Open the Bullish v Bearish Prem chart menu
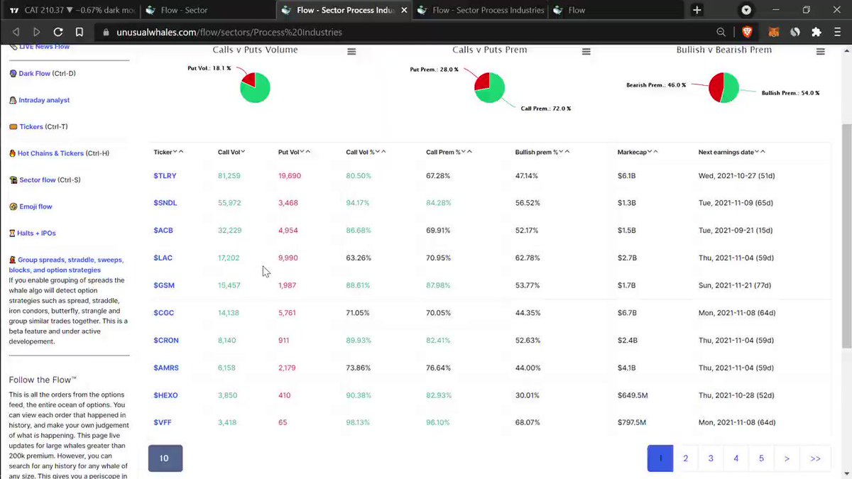The image size is (852, 479). pos(820,52)
